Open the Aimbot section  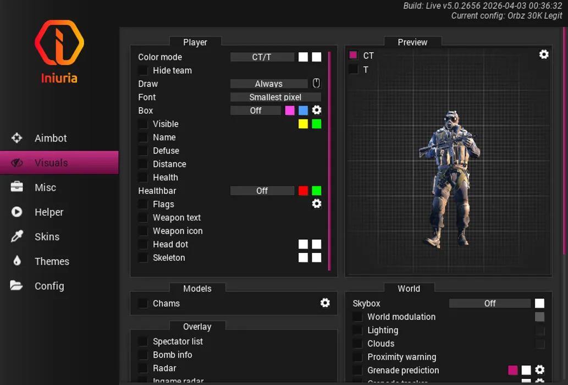coord(59,138)
